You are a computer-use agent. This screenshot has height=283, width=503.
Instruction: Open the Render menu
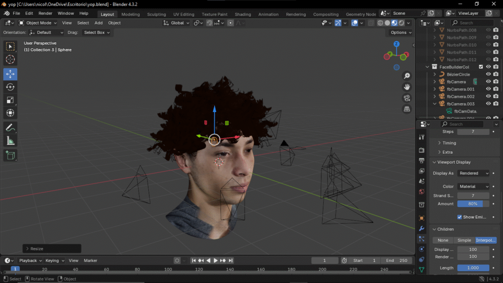pos(45,13)
